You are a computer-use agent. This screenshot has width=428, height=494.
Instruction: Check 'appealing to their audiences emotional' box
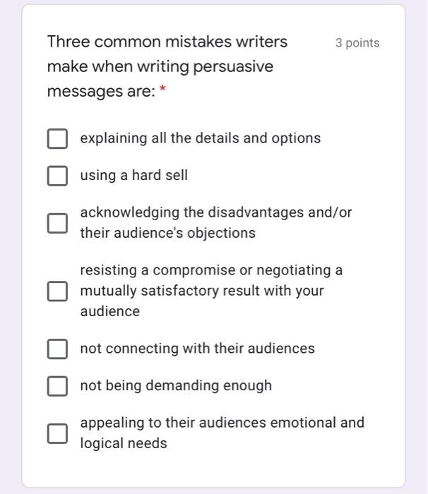57,433
